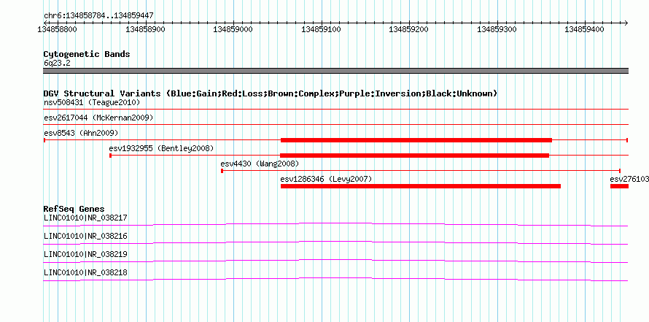
Task: Click the Cytogenetic Bands track title
Action: [x=87, y=54]
